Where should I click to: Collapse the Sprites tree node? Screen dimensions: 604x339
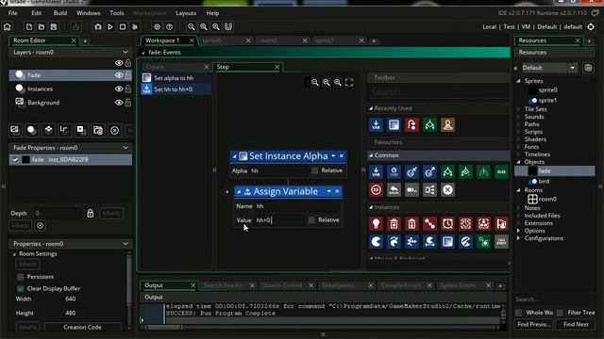(x=518, y=81)
